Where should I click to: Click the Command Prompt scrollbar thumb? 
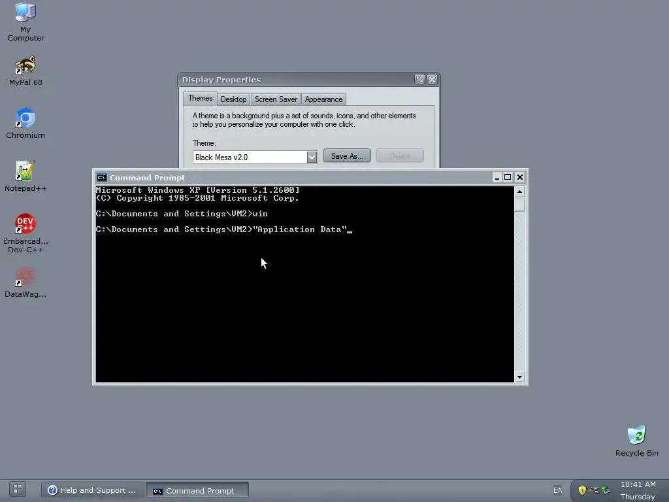519,204
